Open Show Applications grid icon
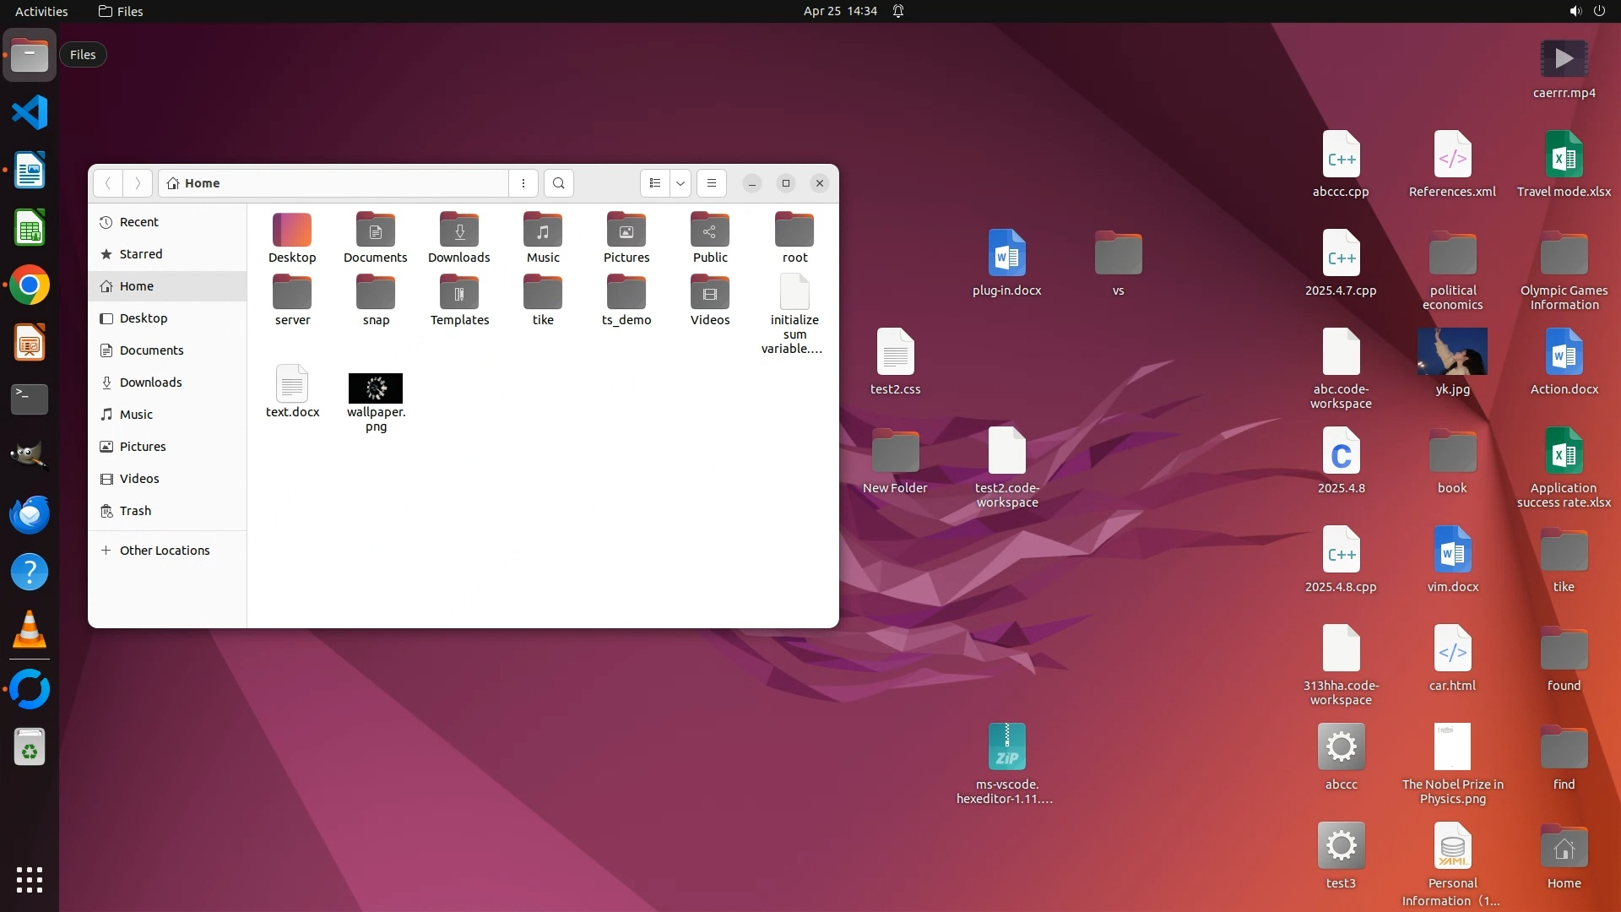Image resolution: width=1621 pixels, height=912 pixels. 30,880
